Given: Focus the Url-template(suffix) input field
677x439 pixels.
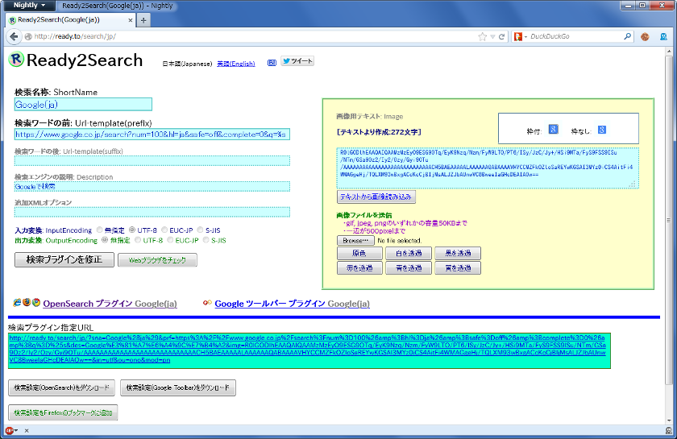Looking at the screenshot, I should point(152,160).
